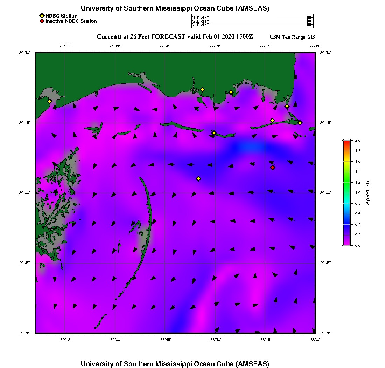Screen dimensions: 385x368
Task: Click the 'Speed (kt)' color bar label
Action: point(367,193)
